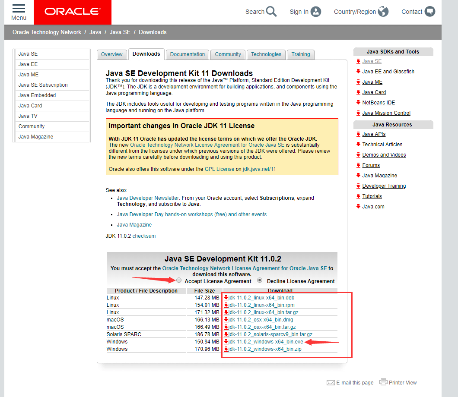
Task: Click the JDK 11.0.2 checksum link
Action: pyautogui.click(x=144, y=236)
